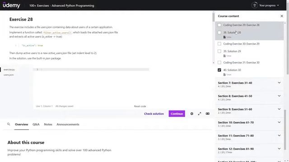Image resolution: width=289 pixels, height=162 pixels.
Task: Click the page vertical scrollbar
Action: click(x=288, y=37)
